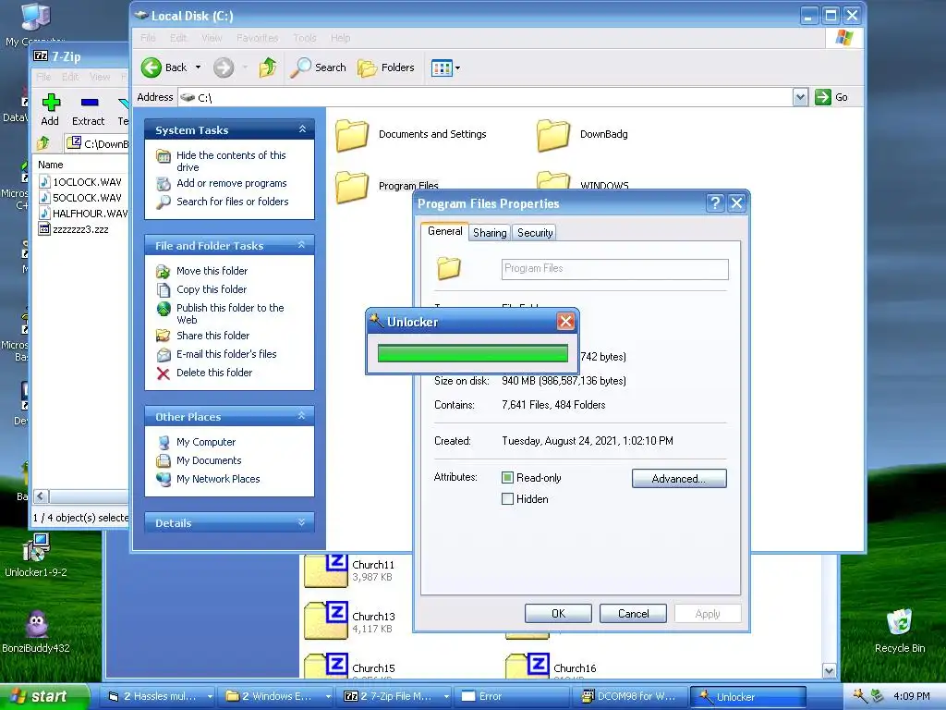Expand the Details panel
The image size is (946, 710).
(302, 523)
